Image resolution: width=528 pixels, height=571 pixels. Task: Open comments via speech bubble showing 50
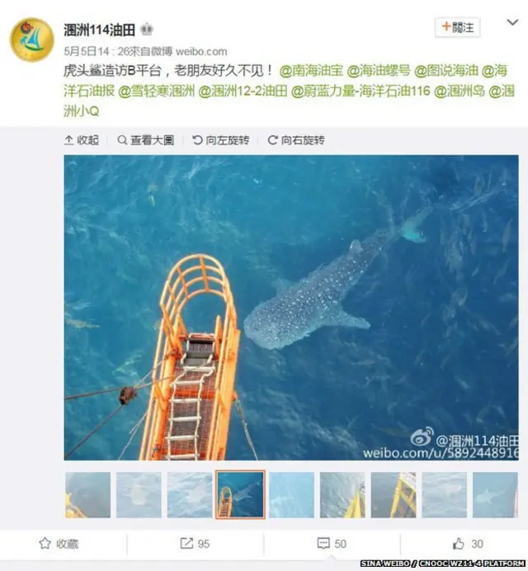[x=332, y=544]
